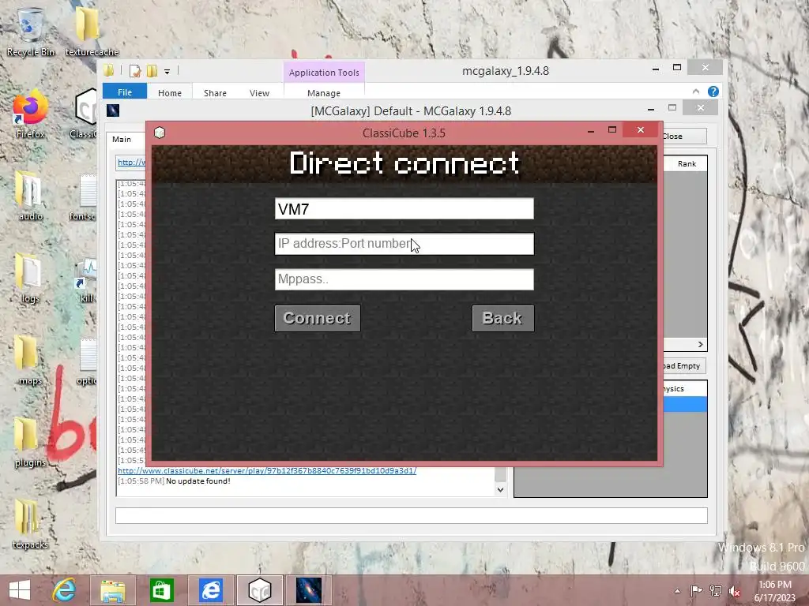Screen dimensions: 809x606
Task: Switch to ClassiCube taskbar icon
Action: 259,590
